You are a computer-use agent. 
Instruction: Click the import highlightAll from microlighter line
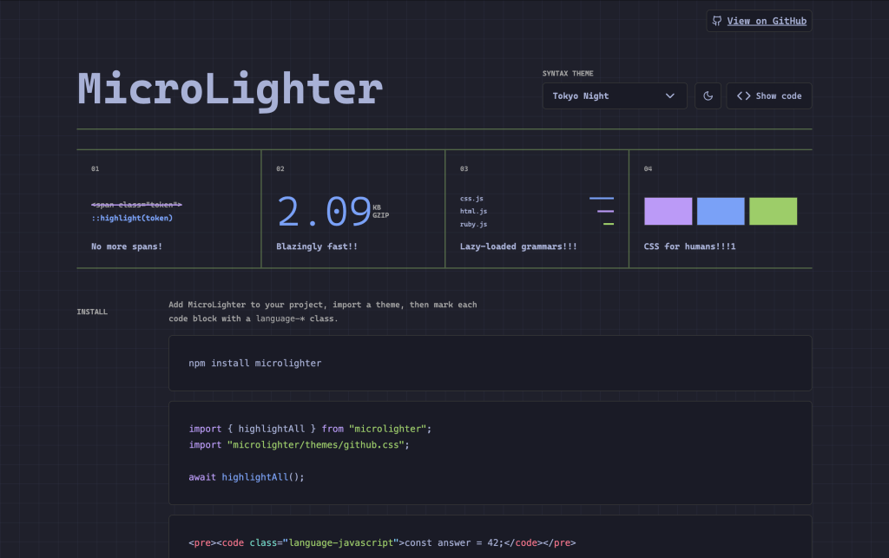coord(310,429)
